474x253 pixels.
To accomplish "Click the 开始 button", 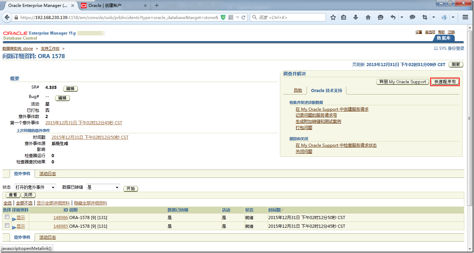I will click(x=130, y=189).
